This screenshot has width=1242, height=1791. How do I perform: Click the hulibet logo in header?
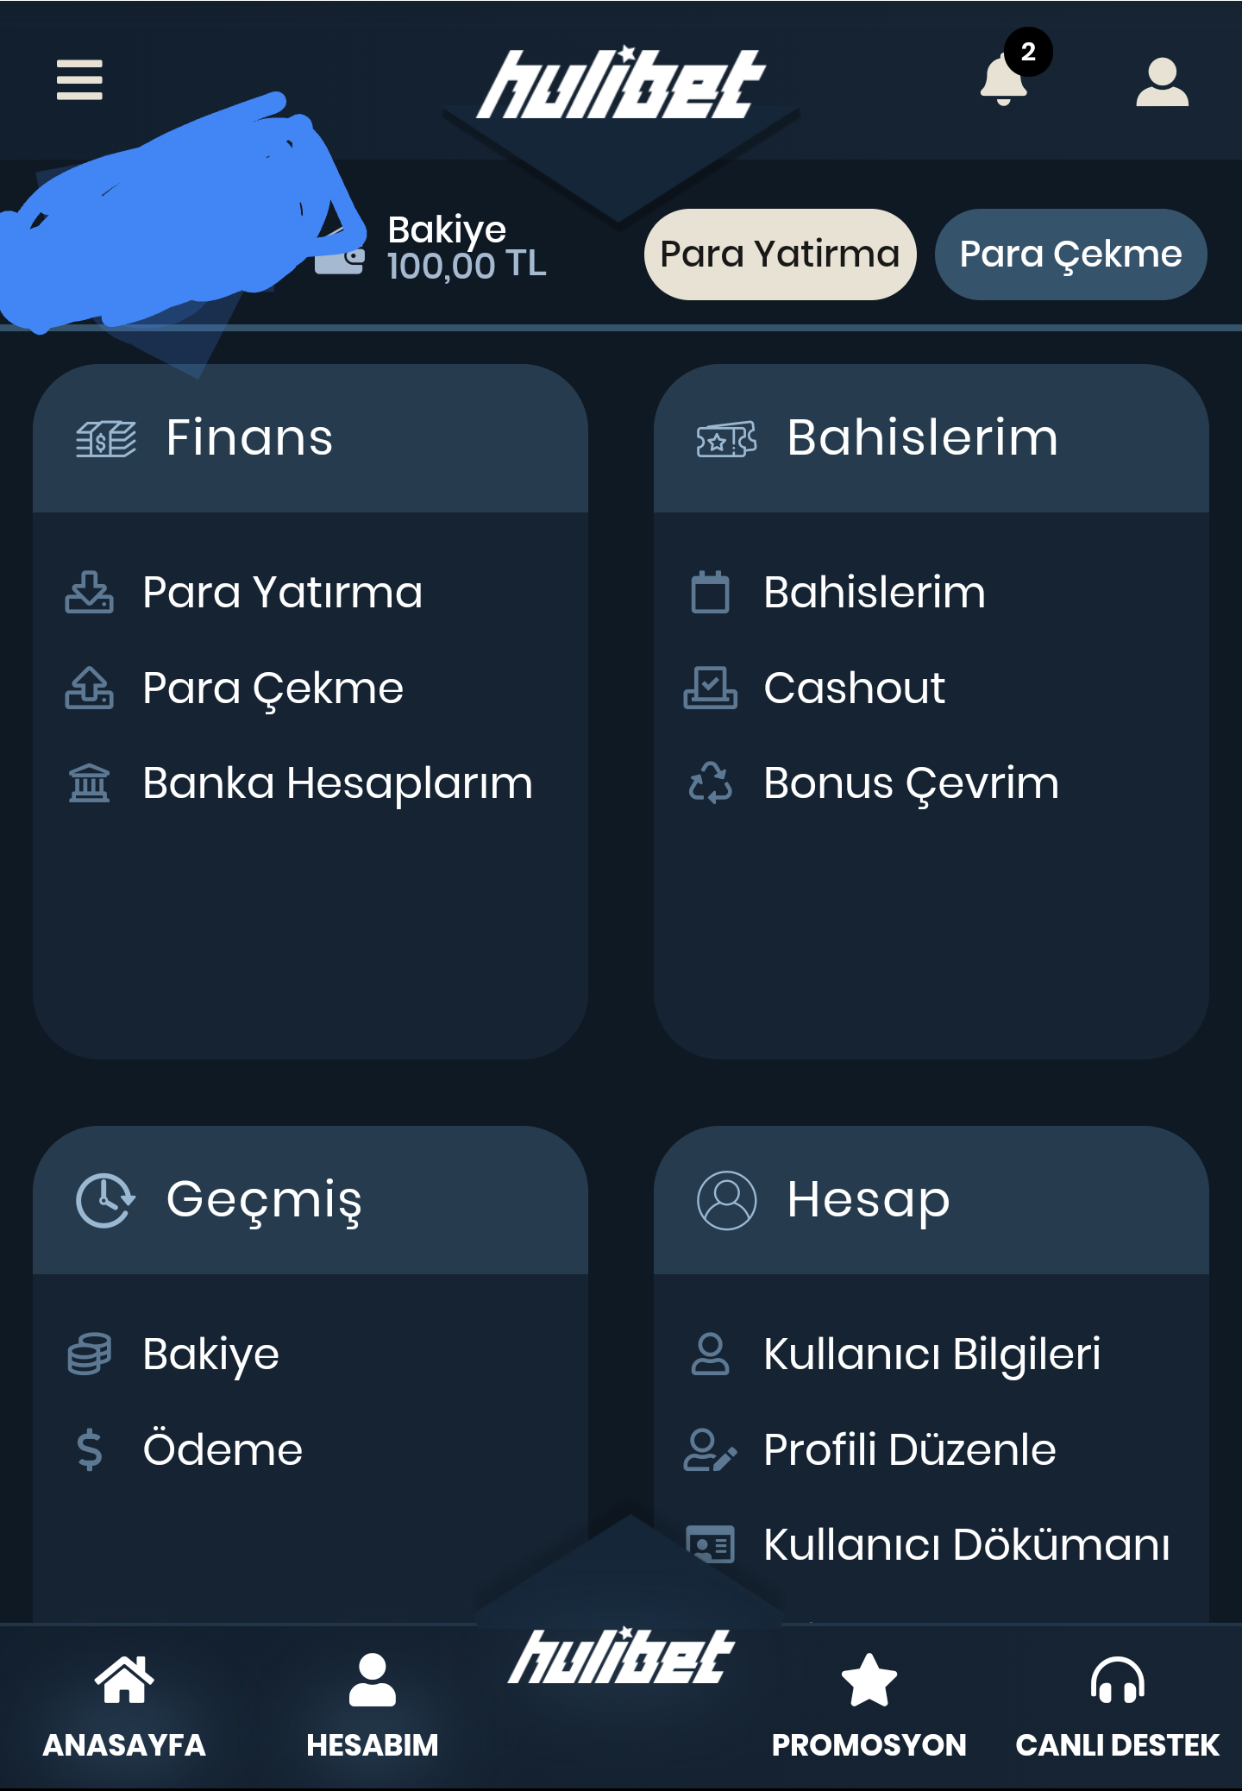pos(621,83)
